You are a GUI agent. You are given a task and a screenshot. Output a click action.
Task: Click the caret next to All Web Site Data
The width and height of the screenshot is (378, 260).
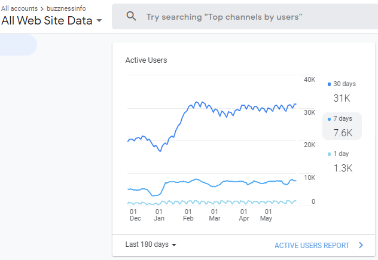click(x=99, y=21)
